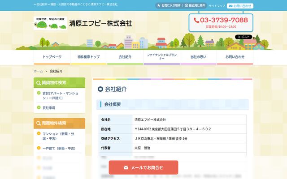Image resolution: width=287 pixels, height=179 pixels.
Task: Click the turtle logo image
Action: pos(50,23)
